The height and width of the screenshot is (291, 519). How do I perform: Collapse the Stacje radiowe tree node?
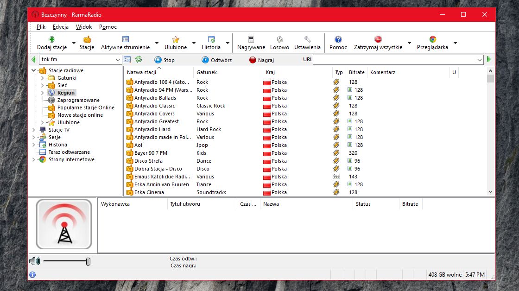coord(34,70)
